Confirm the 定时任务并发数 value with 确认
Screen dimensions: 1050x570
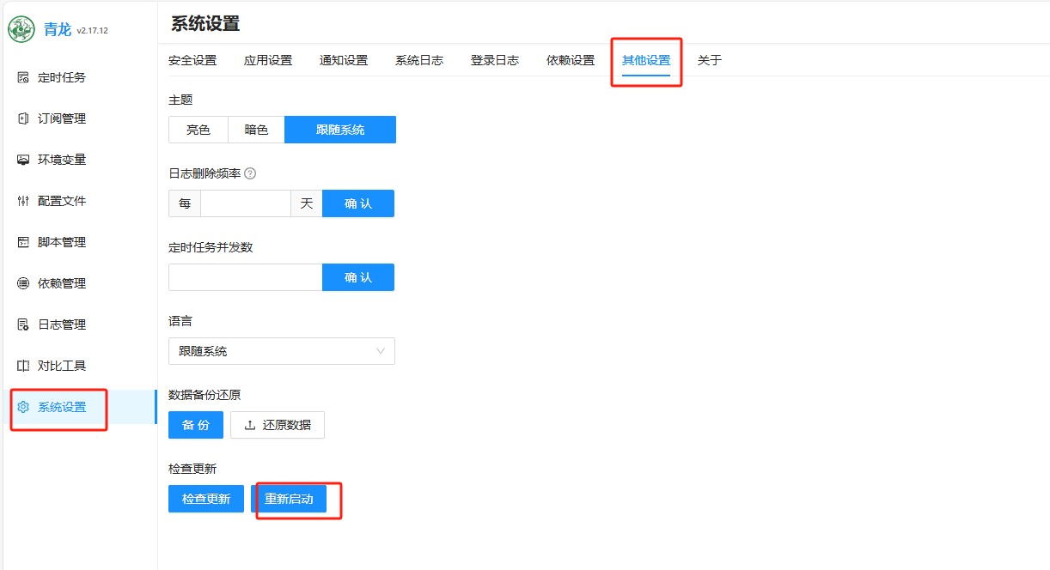click(x=358, y=277)
